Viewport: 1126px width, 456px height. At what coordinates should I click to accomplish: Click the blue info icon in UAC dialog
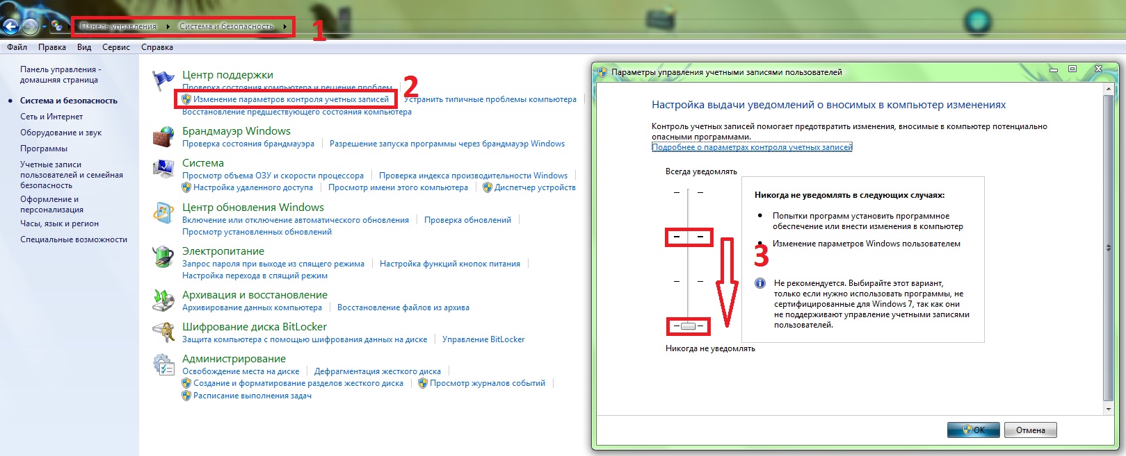pos(760,283)
